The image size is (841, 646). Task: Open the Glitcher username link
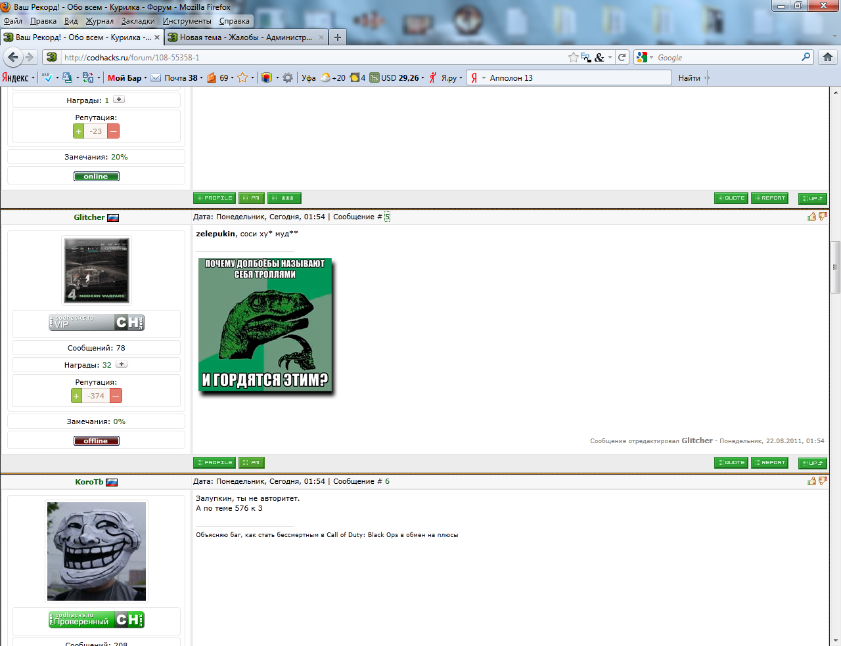point(89,217)
